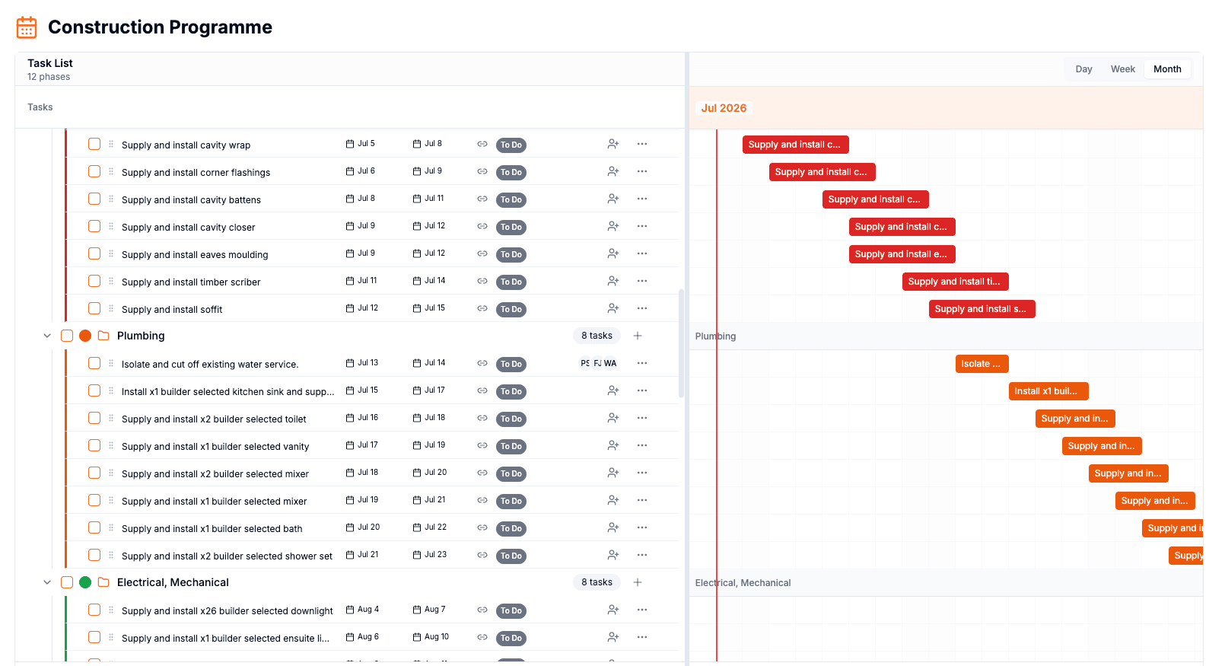Select the Month view tab
1225x666 pixels.
pos(1167,69)
